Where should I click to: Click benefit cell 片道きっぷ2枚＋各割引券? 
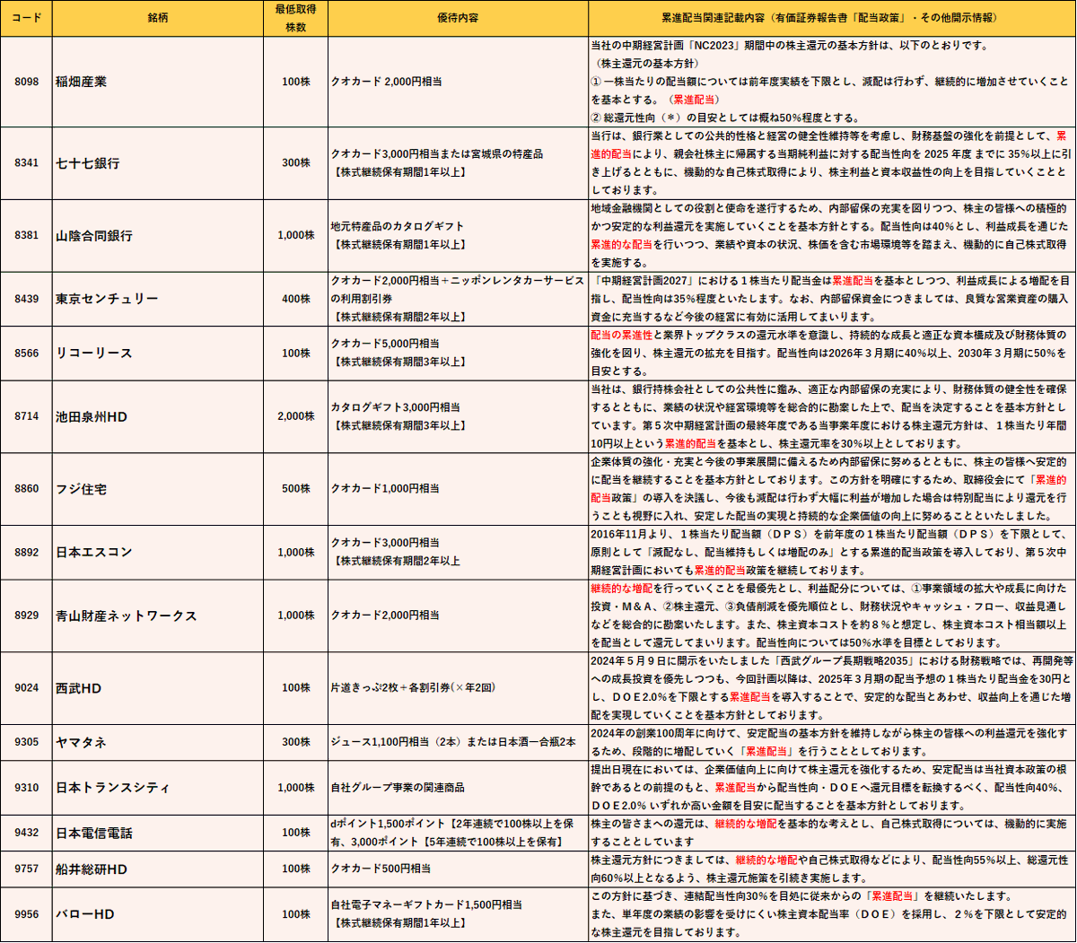459,688
